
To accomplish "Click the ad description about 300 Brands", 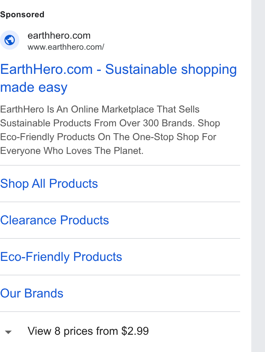I will tap(110, 130).
